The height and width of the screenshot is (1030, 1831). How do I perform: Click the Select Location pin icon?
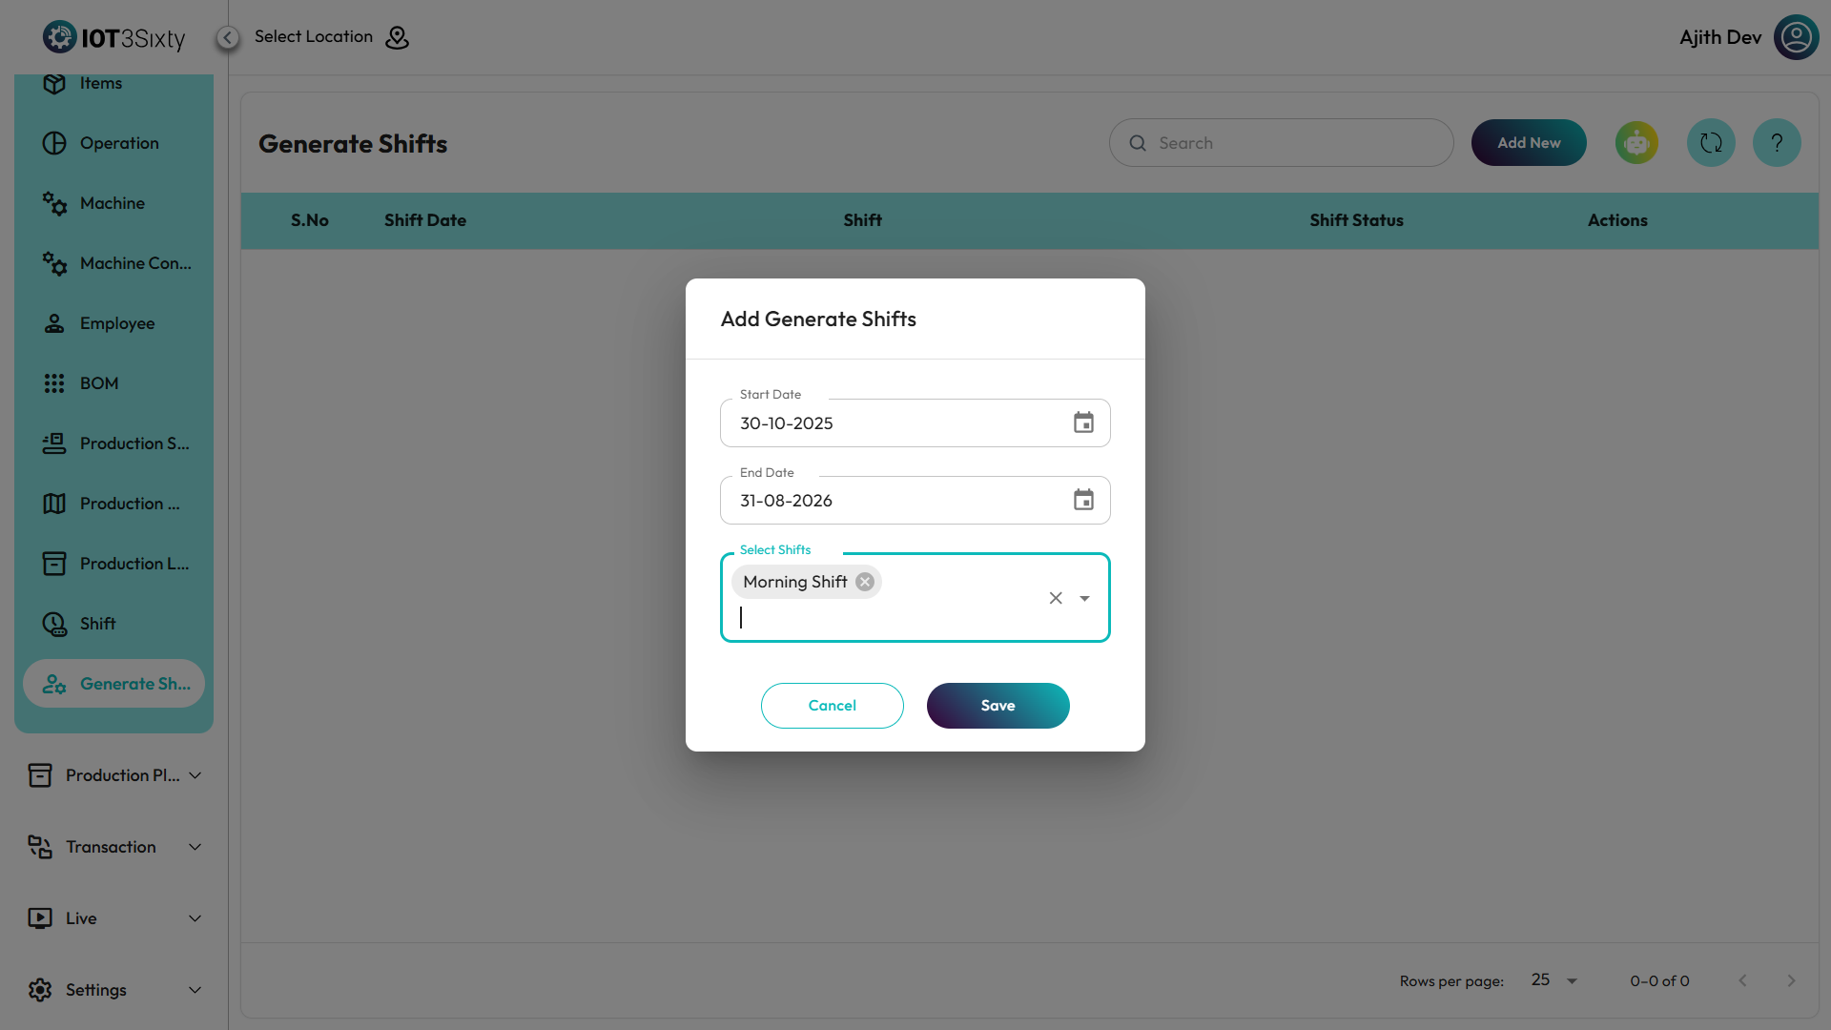coord(397,37)
